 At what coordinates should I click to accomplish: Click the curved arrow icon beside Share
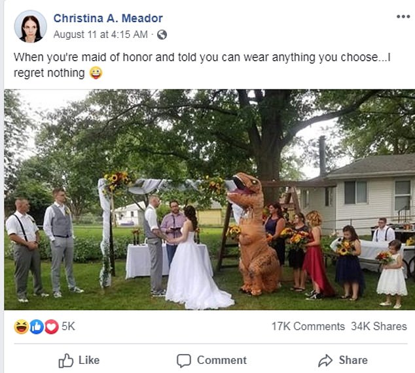pos(325,361)
